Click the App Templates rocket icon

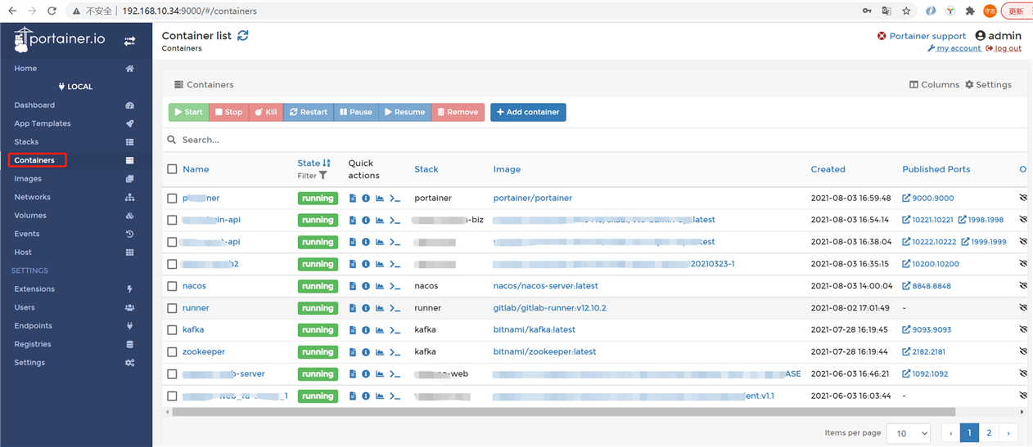(x=129, y=123)
